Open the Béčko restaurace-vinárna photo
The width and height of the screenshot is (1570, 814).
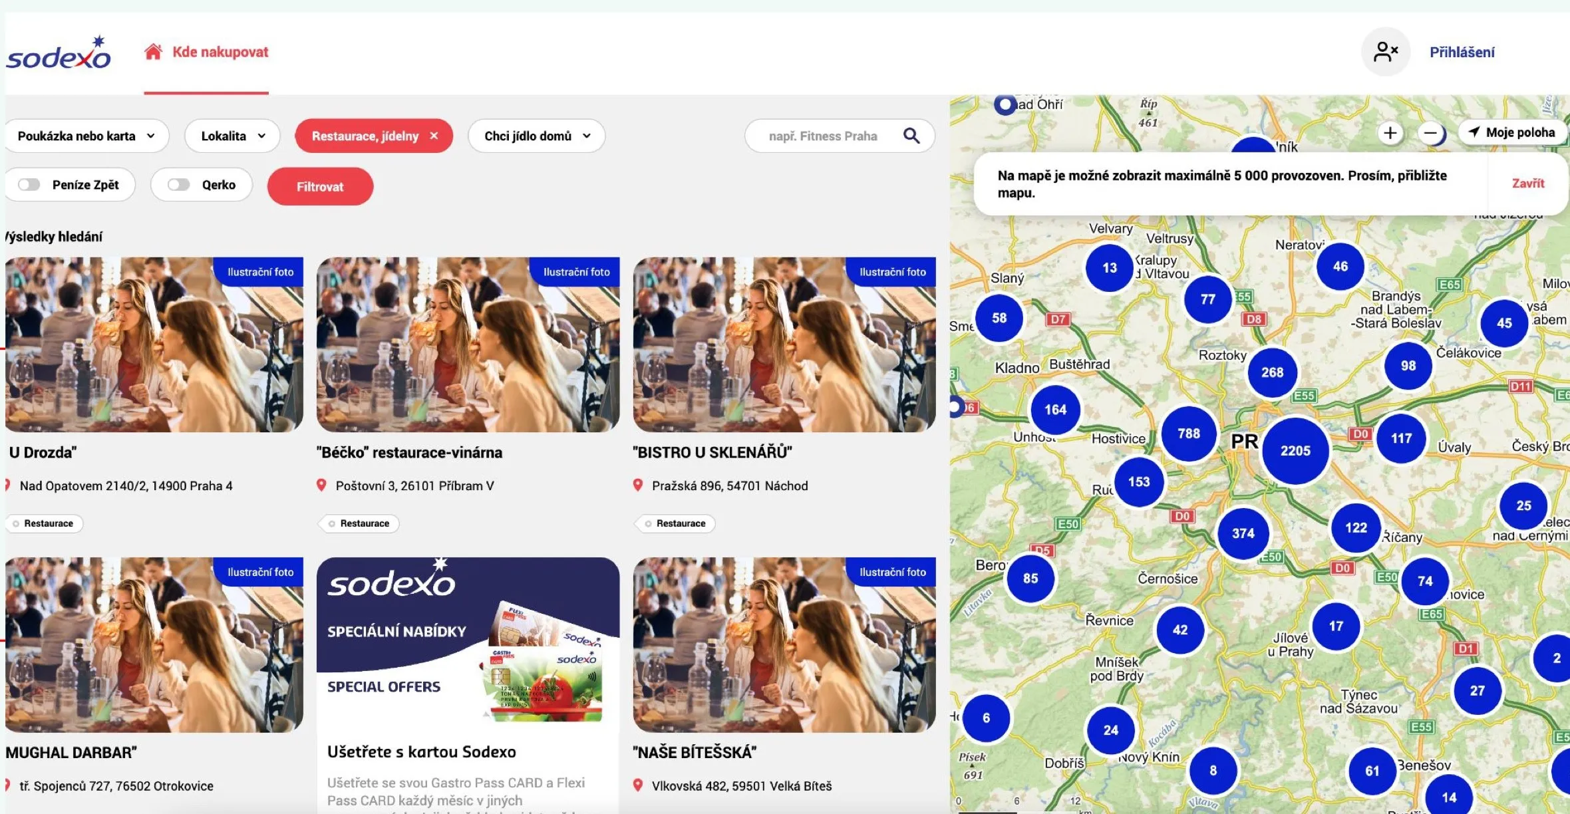[x=468, y=344]
